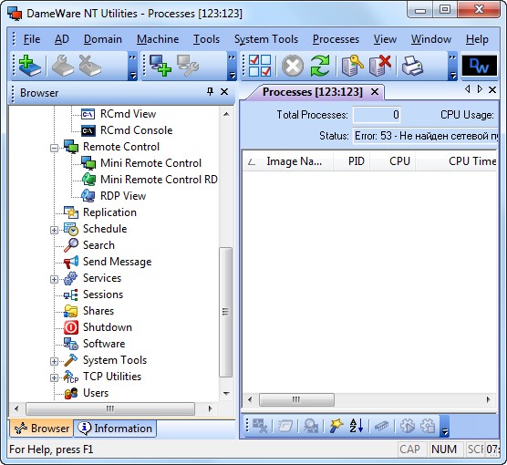Image resolution: width=507 pixels, height=465 pixels.
Task: Open the File menu
Action: click(32, 39)
